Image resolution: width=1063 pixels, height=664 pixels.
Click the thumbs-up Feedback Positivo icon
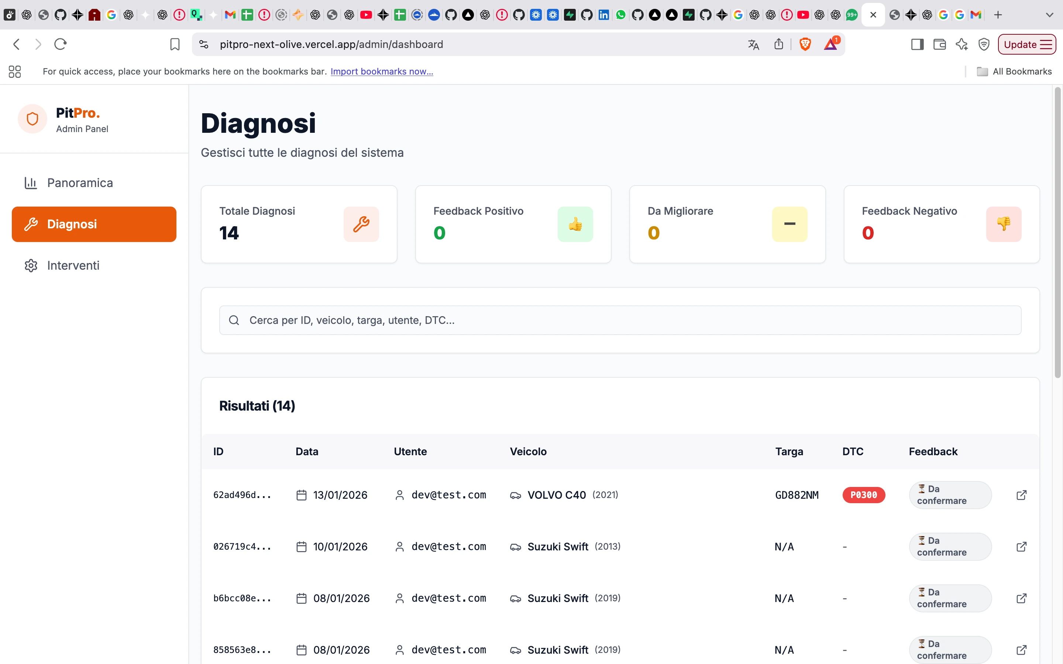[575, 224]
